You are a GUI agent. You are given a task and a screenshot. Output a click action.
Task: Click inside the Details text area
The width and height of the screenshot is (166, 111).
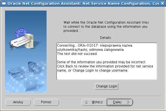pyautogui.click(x=107, y=61)
